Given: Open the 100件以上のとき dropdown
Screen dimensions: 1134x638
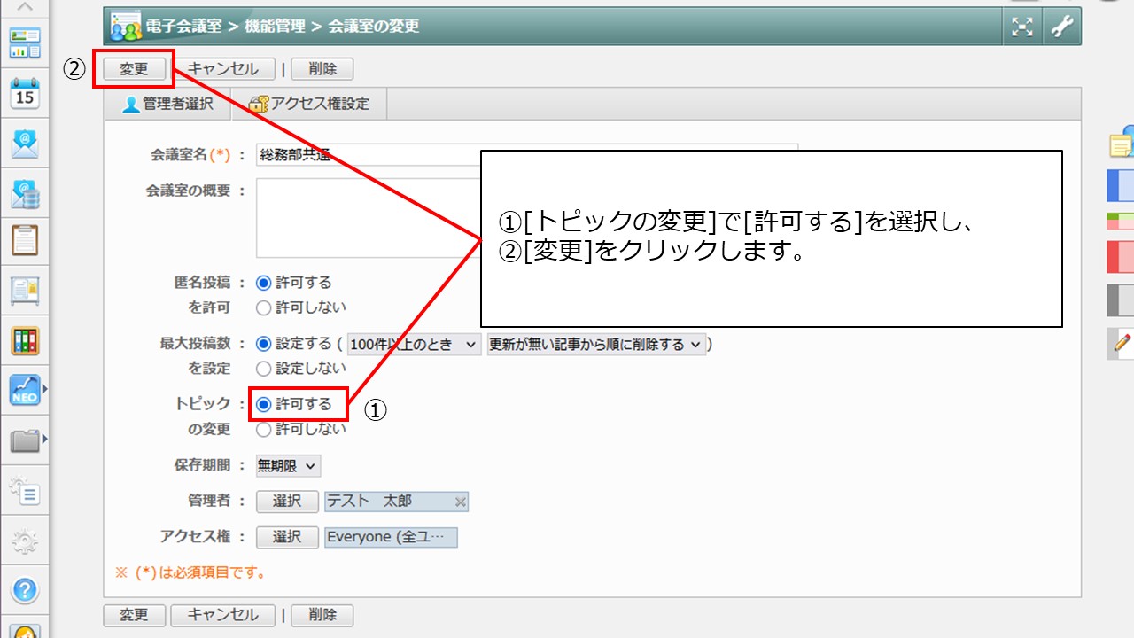Looking at the screenshot, I should tap(414, 345).
